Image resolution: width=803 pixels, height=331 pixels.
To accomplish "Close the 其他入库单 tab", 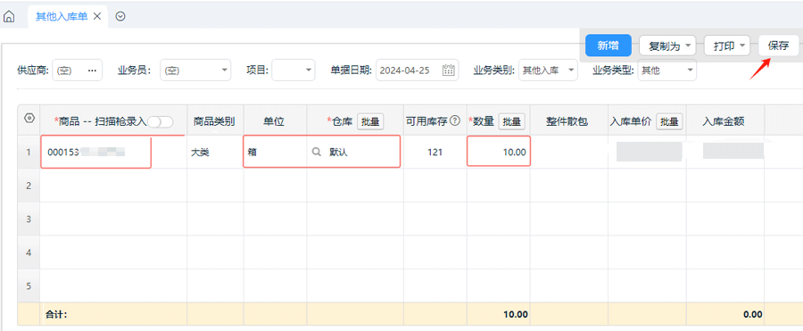I will [x=97, y=16].
